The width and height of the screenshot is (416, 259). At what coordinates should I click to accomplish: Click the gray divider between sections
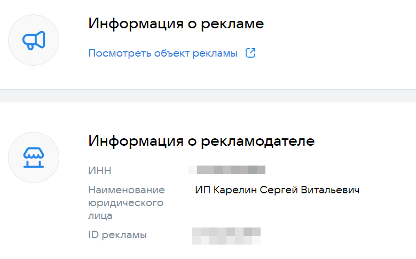coord(208,96)
